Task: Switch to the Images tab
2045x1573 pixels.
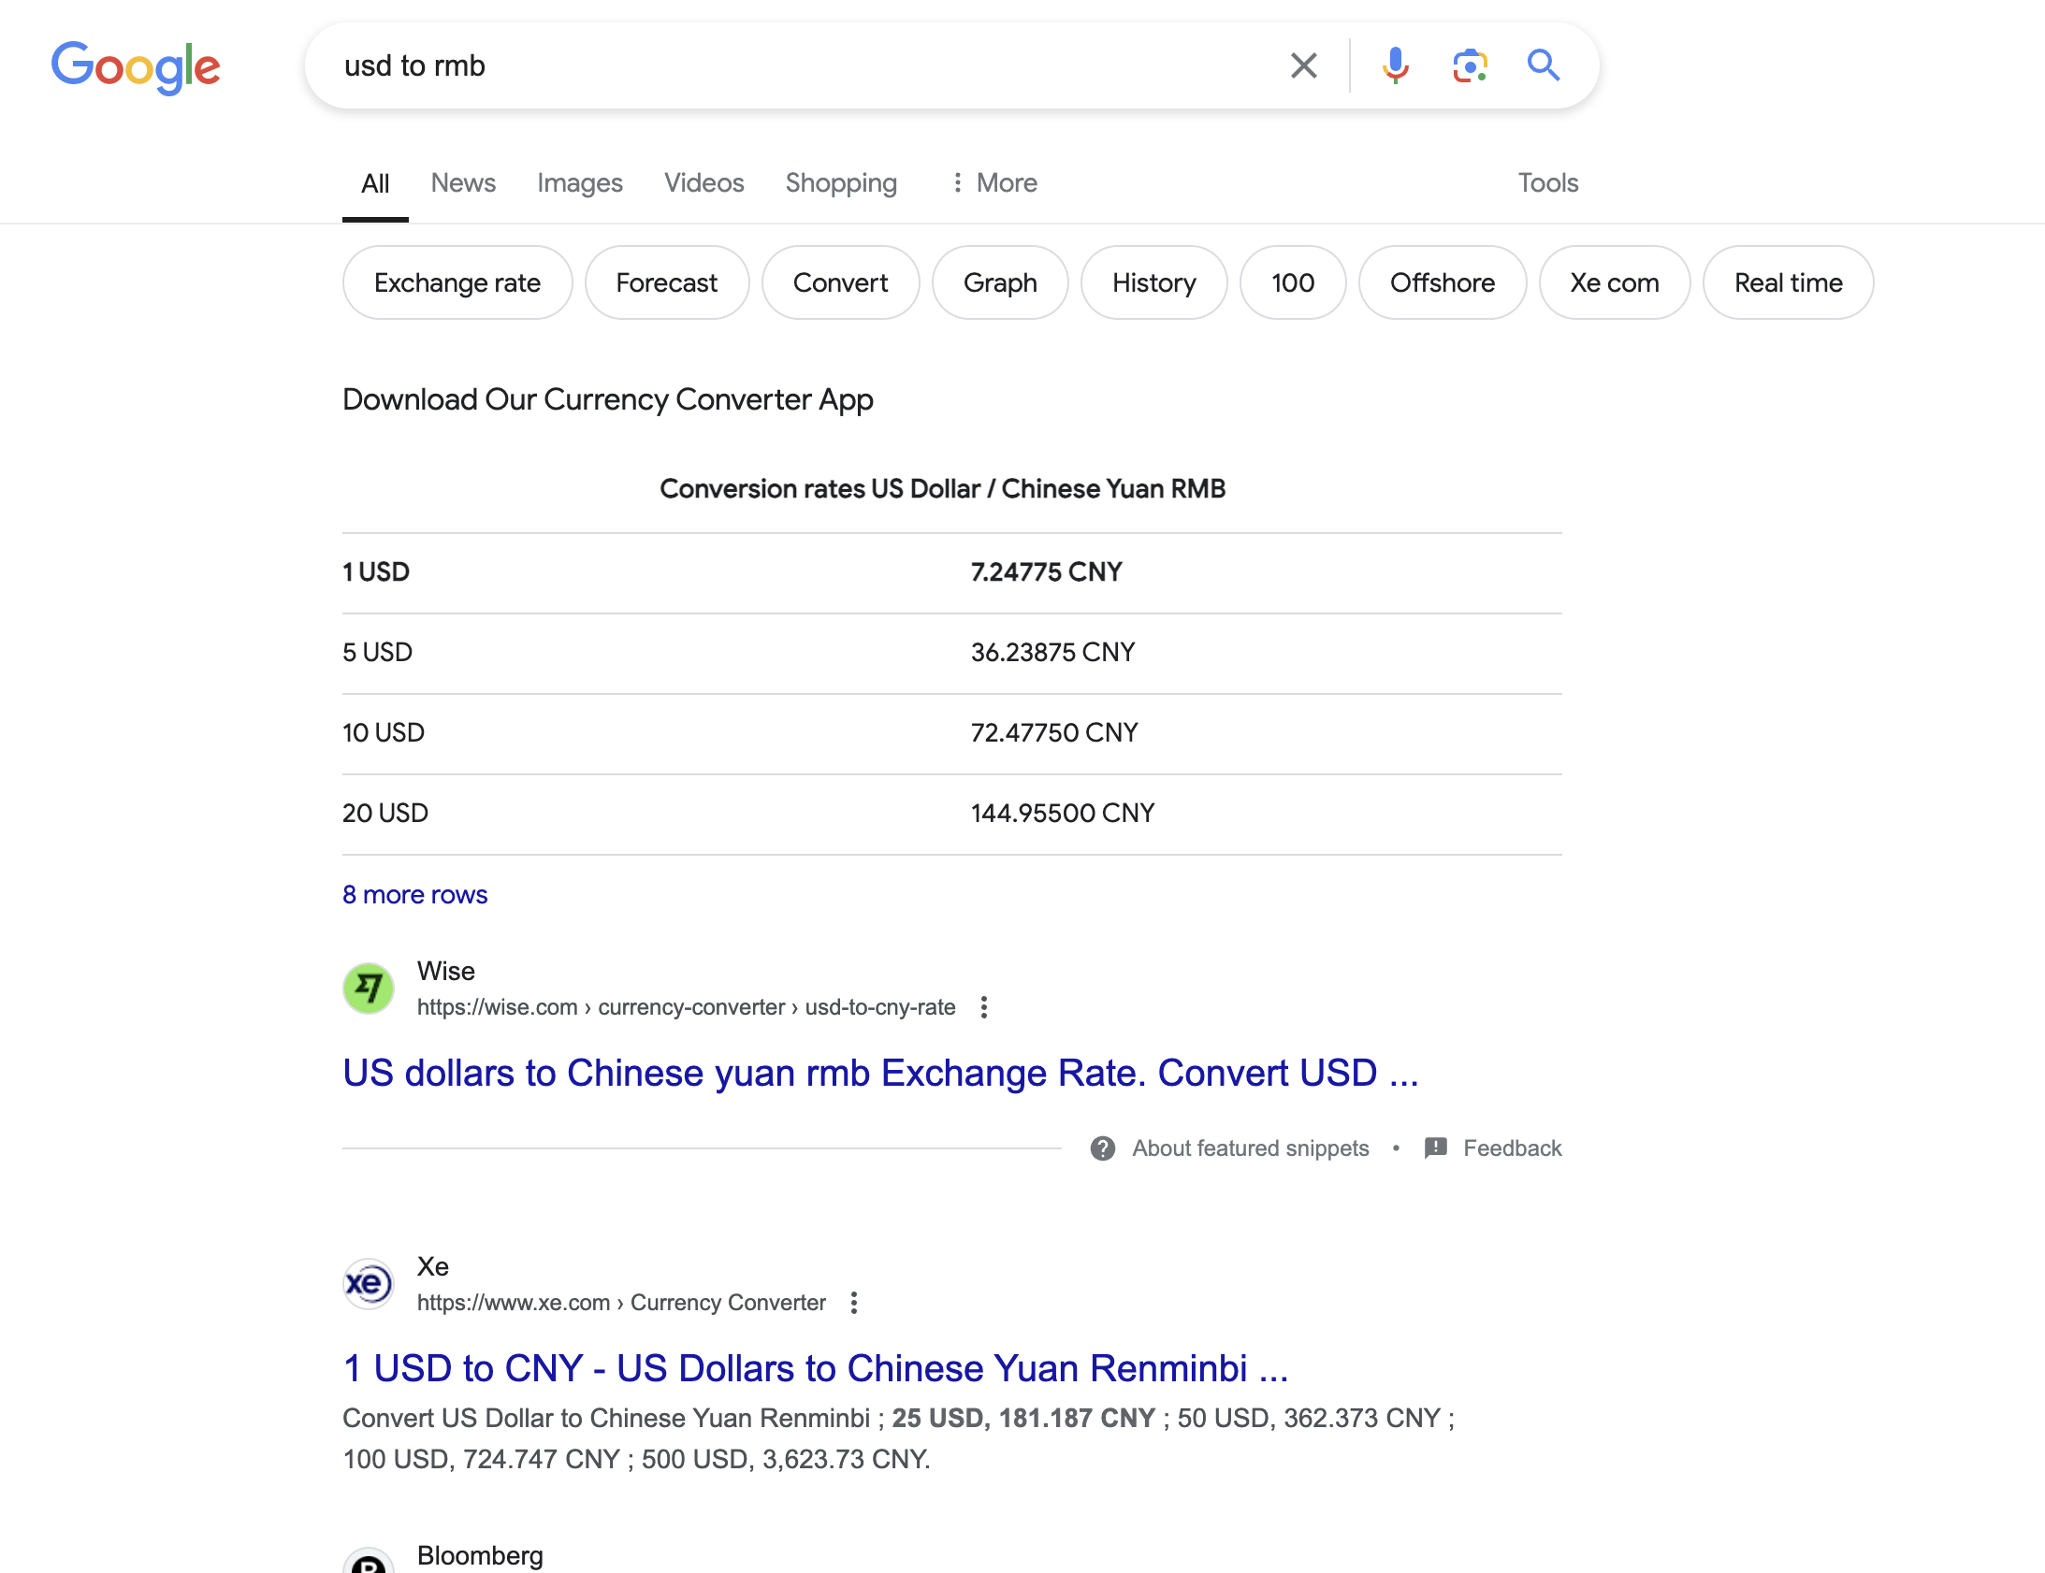Action: [x=580, y=182]
